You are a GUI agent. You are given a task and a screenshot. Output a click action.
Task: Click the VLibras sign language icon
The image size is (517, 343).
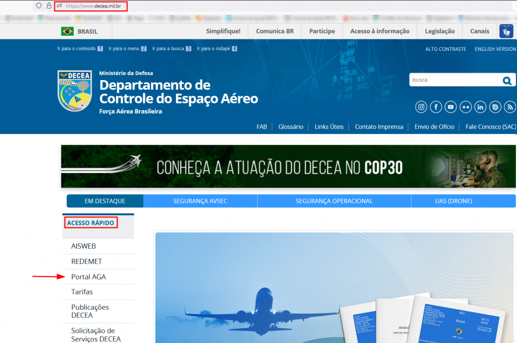coord(506,31)
